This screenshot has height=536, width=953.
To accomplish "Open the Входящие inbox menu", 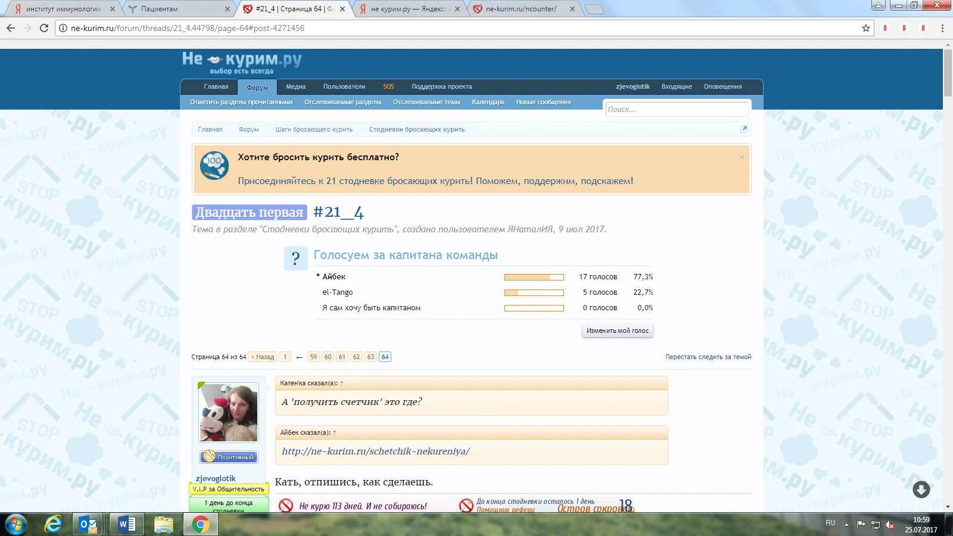I will pyautogui.click(x=677, y=87).
